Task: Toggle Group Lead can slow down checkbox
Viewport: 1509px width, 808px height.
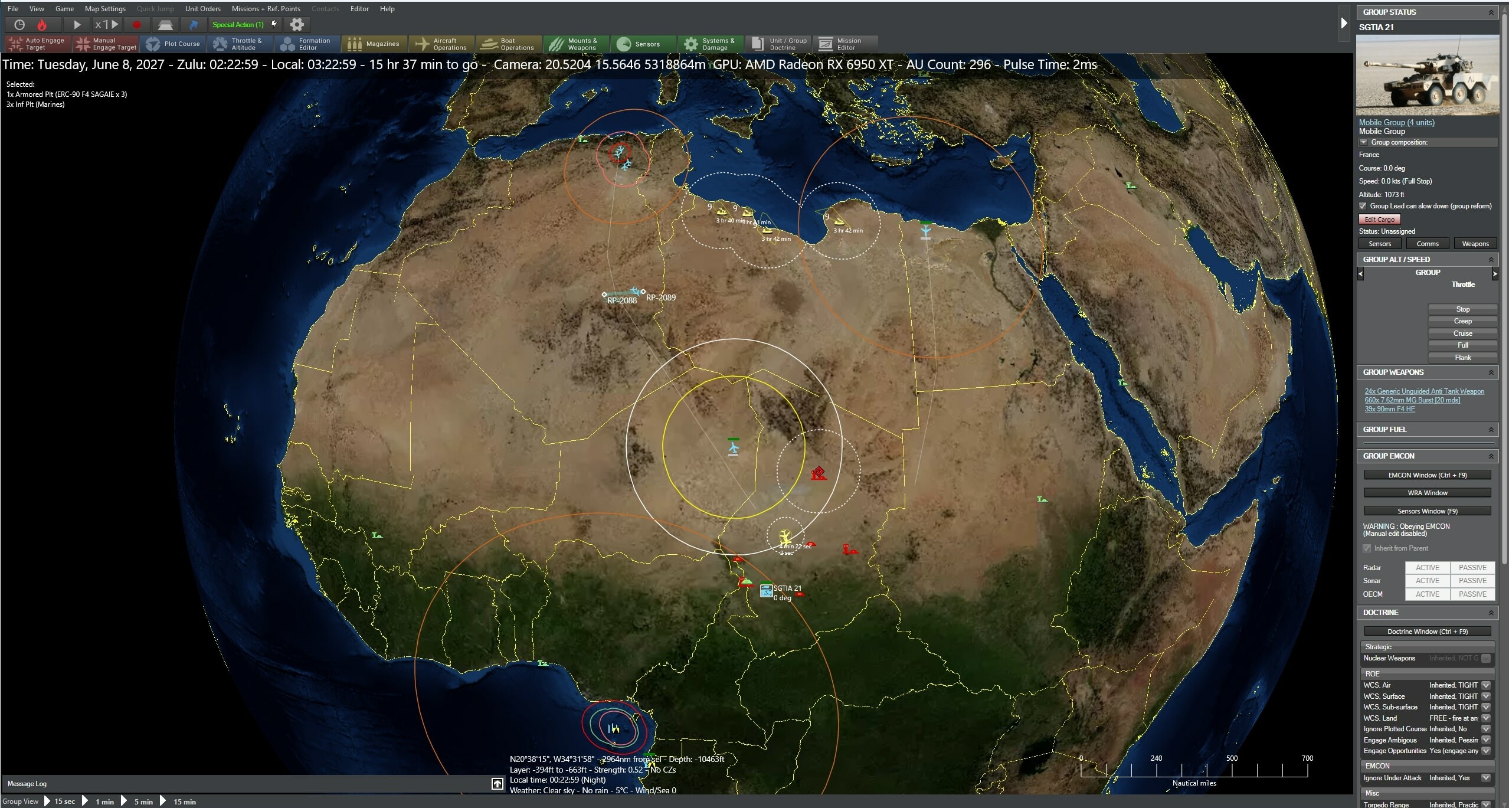Action: [x=1364, y=206]
